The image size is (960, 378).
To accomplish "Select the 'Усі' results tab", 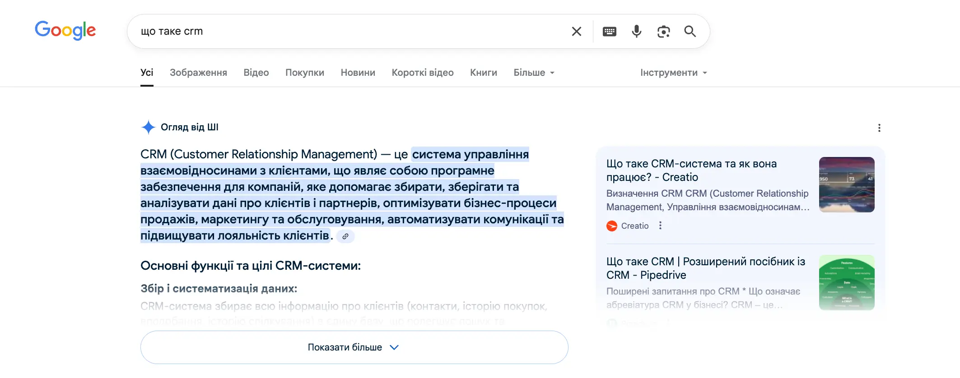I will 147,73.
